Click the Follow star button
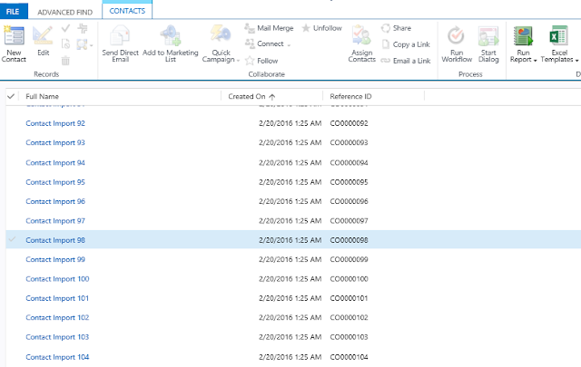Screen dimensions: 581x367 pyautogui.click(x=261, y=61)
